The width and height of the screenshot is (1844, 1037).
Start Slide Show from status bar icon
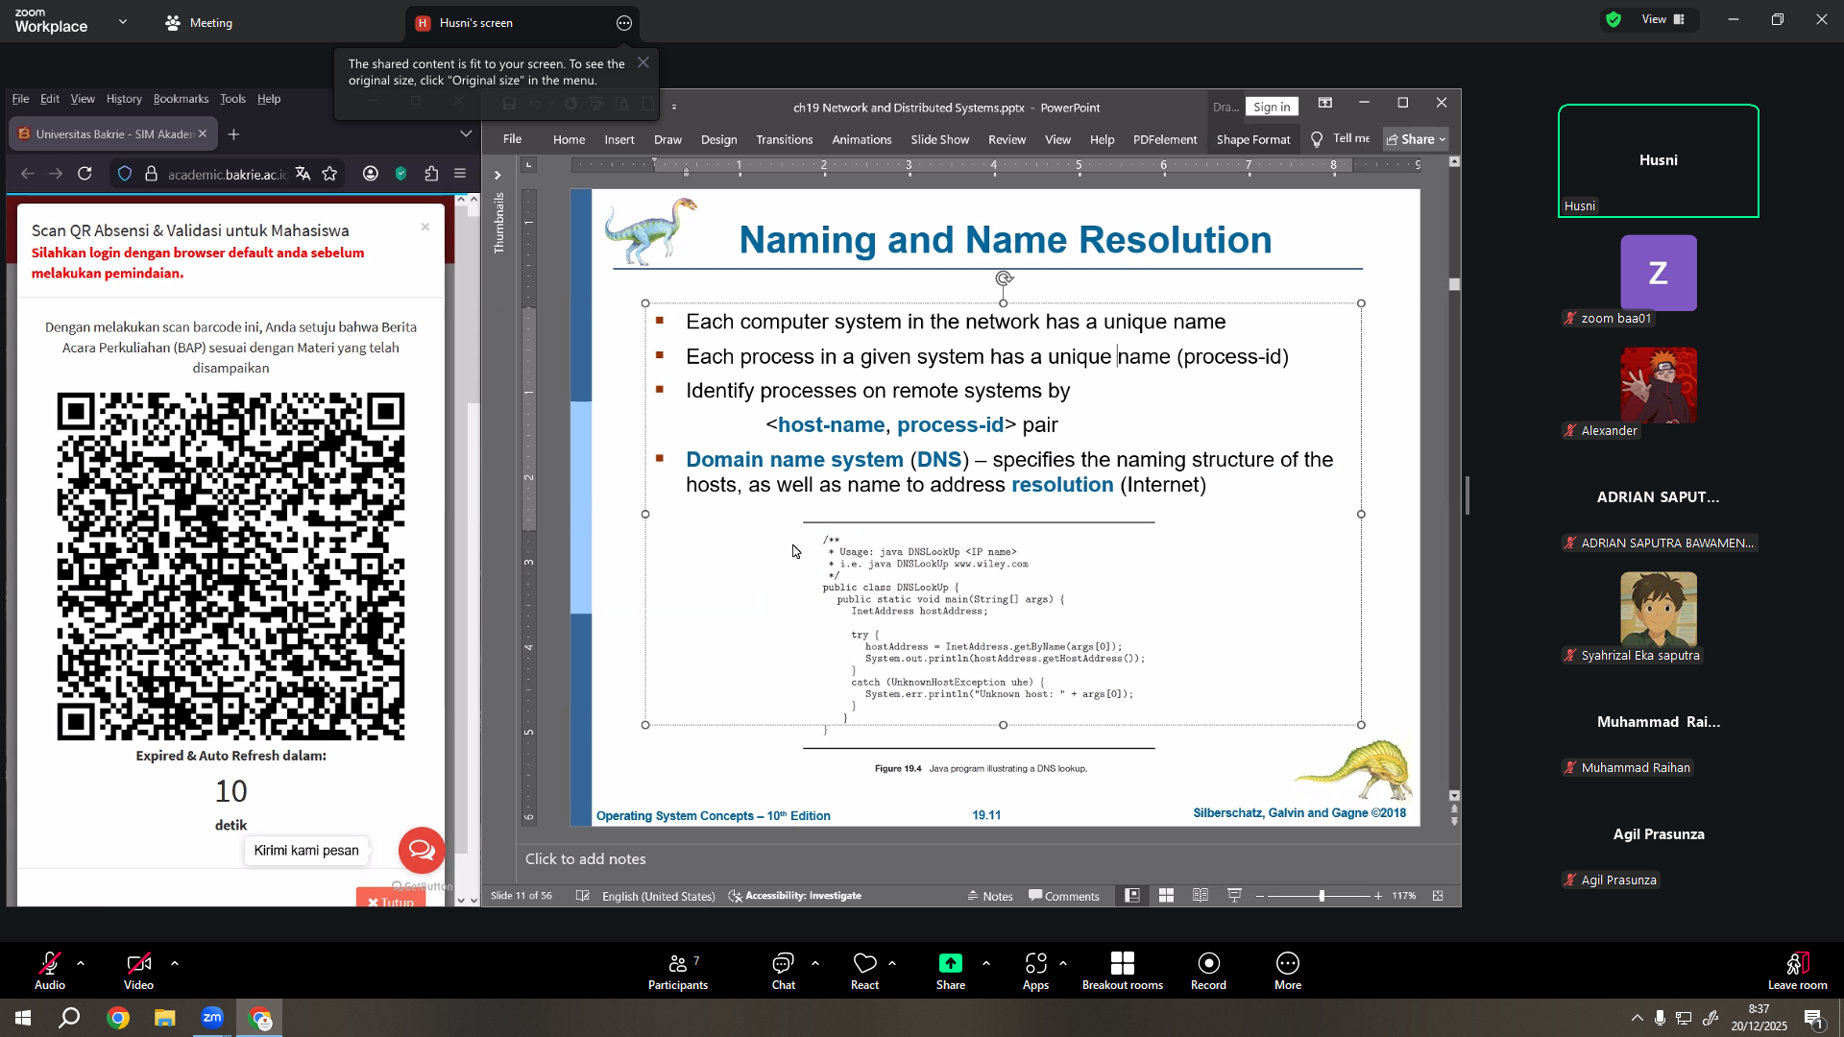pos(1234,895)
